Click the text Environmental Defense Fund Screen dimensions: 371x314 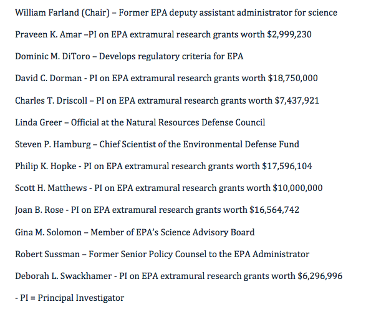pyautogui.click(x=241, y=144)
